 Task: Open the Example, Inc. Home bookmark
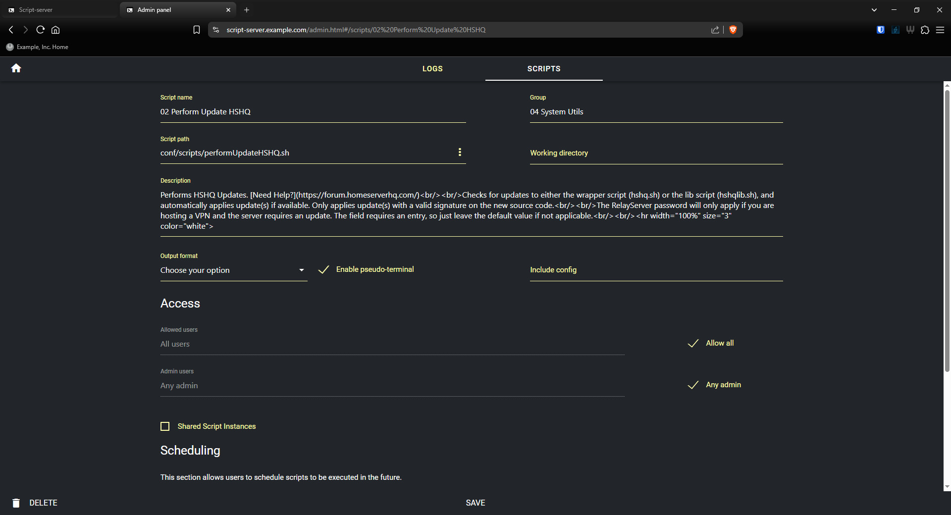click(x=37, y=47)
